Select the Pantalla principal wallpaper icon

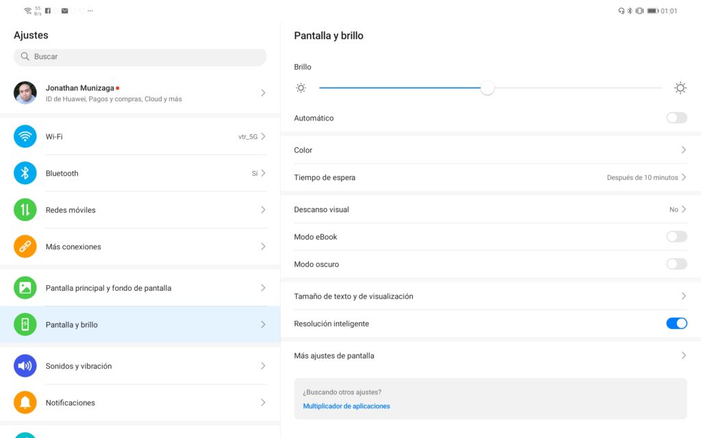tap(25, 288)
